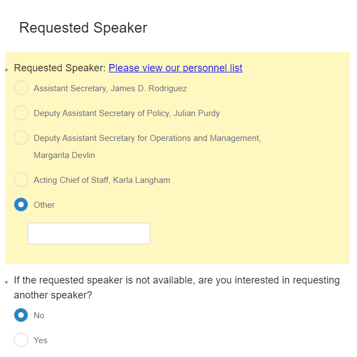Select the Yes radio button
This screenshot has height=357, width=357.
21,340
